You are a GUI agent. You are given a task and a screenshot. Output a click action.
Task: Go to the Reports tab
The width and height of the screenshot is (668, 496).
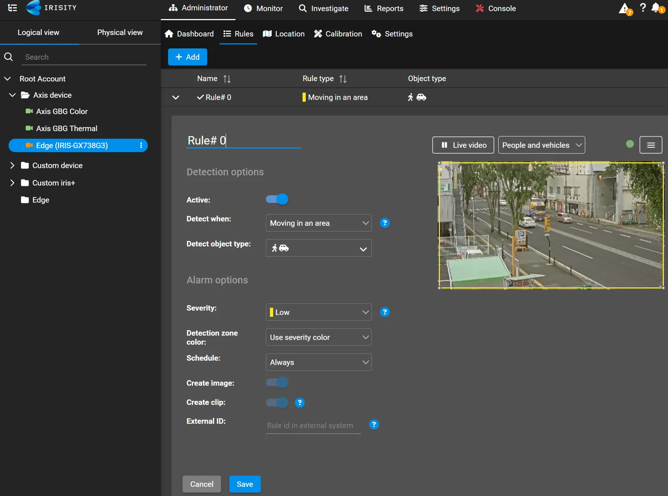click(384, 8)
